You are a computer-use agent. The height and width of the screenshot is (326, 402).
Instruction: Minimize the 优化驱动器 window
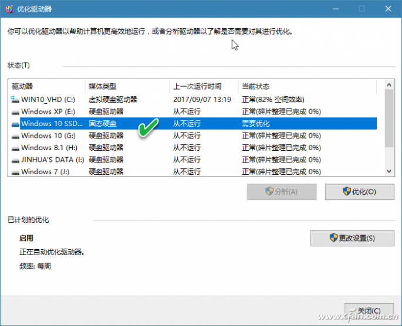pyautogui.click(x=336, y=9)
